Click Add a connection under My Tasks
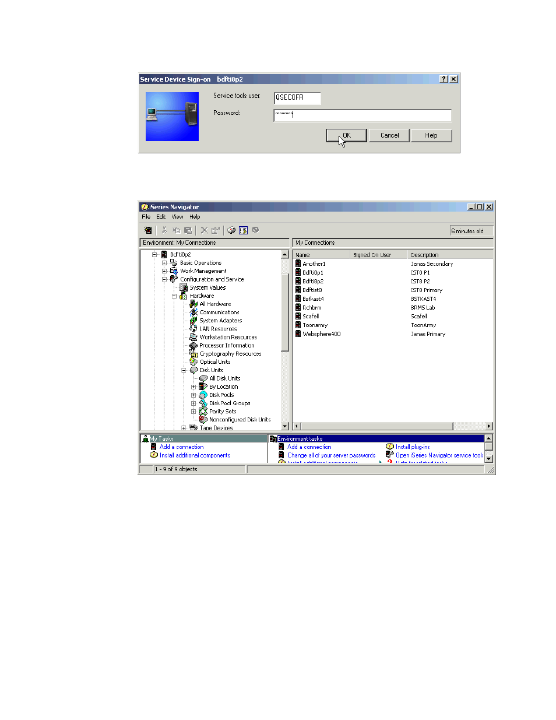The width and height of the screenshot is (556, 720). pyautogui.click(x=182, y=447)
